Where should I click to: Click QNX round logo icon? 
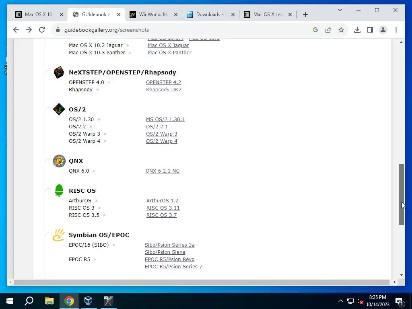(x=59, y=161)
